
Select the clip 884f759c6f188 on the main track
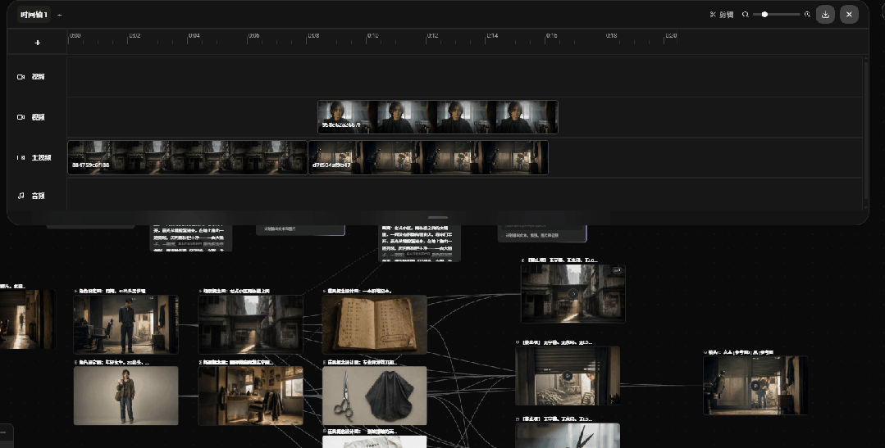pos(187,157)
